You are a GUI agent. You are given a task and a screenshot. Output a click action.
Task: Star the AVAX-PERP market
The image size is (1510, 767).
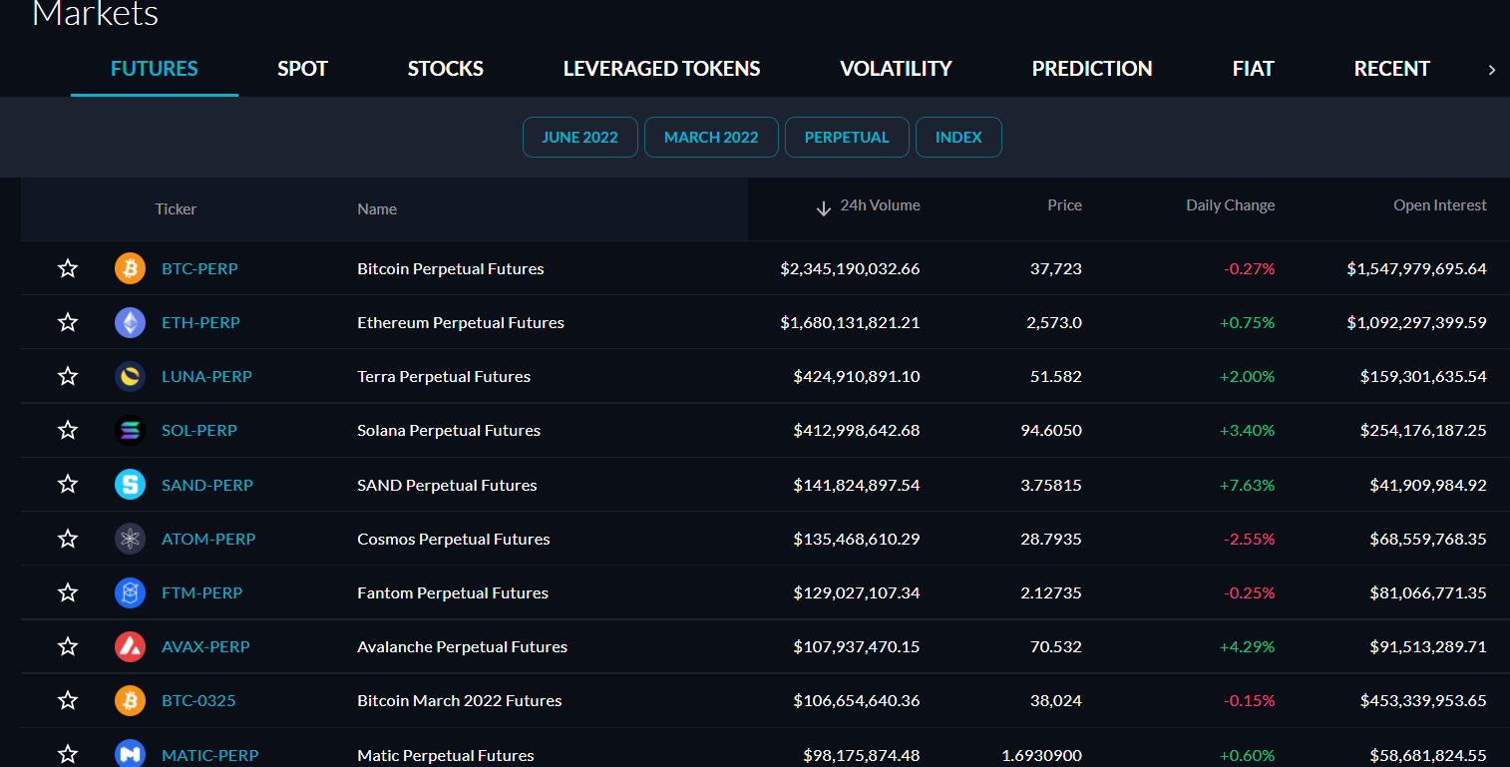(x=68, y=646)
